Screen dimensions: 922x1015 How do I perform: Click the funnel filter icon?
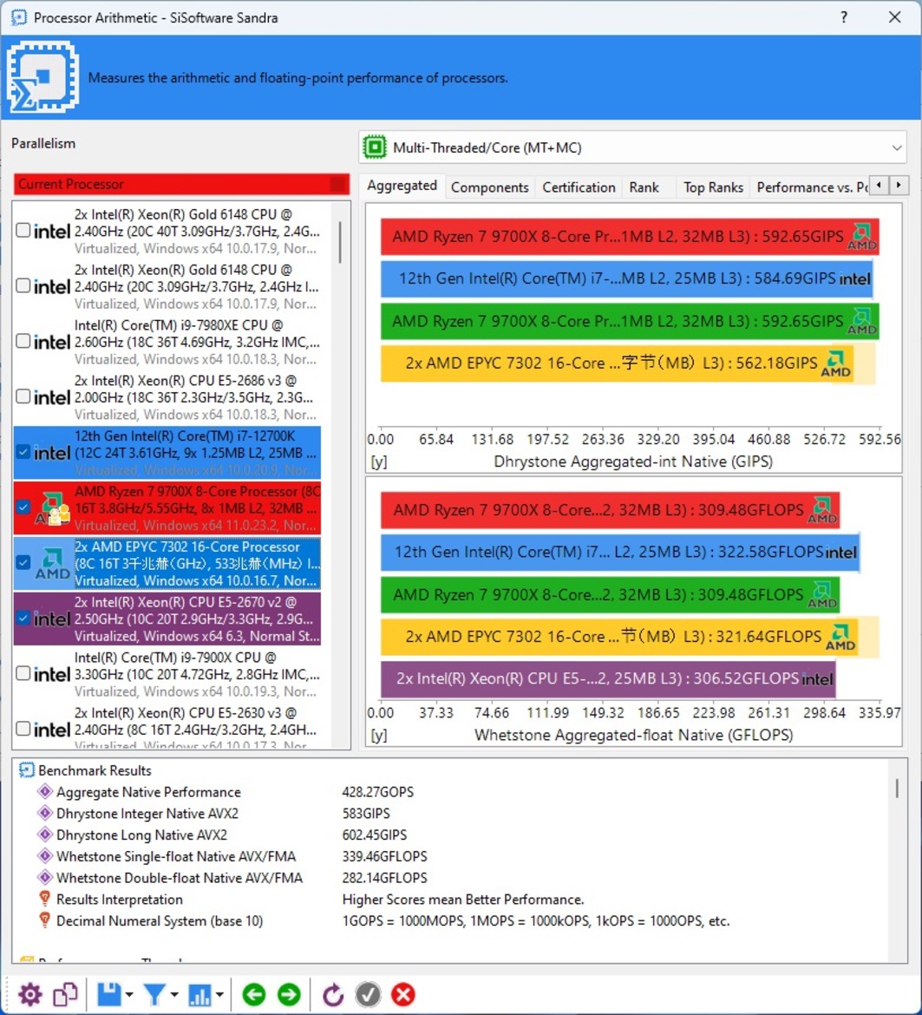point(154,993)
